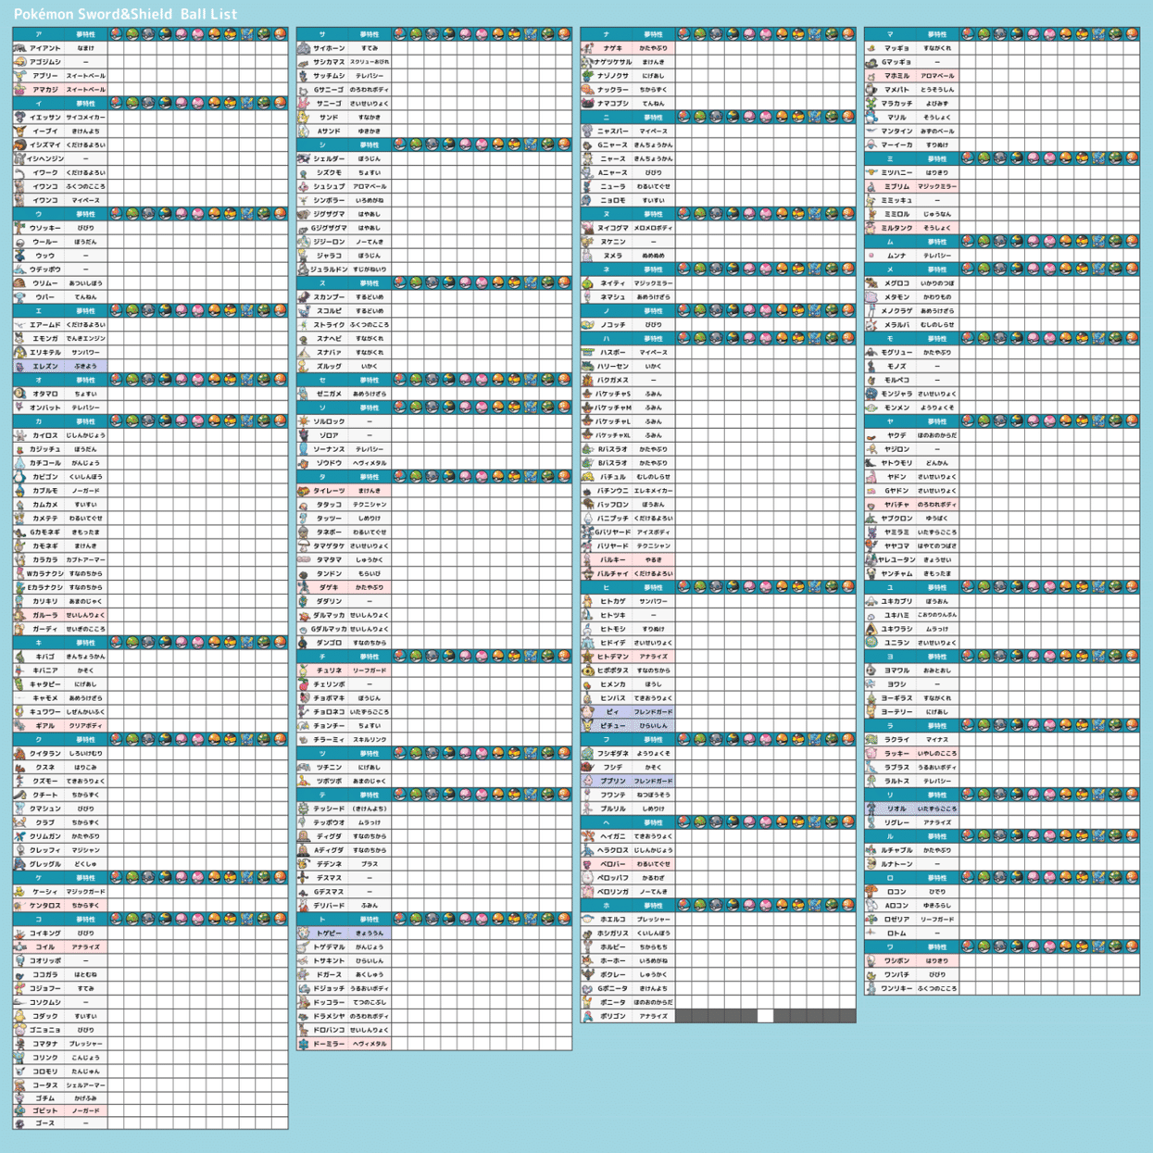Click the Sport Ball checkbox cell for ナゲキ
The height and width of the screenshot is (1153, 1153).
point(848,48)
